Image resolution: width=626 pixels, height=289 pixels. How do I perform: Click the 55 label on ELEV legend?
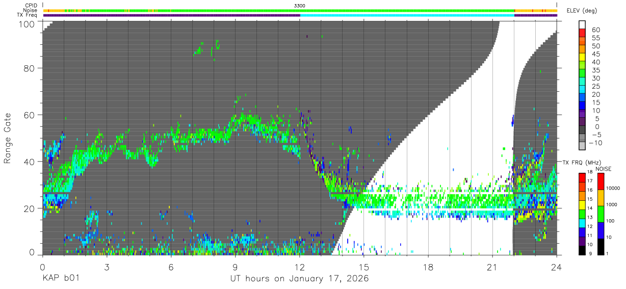tap(595, 38)
